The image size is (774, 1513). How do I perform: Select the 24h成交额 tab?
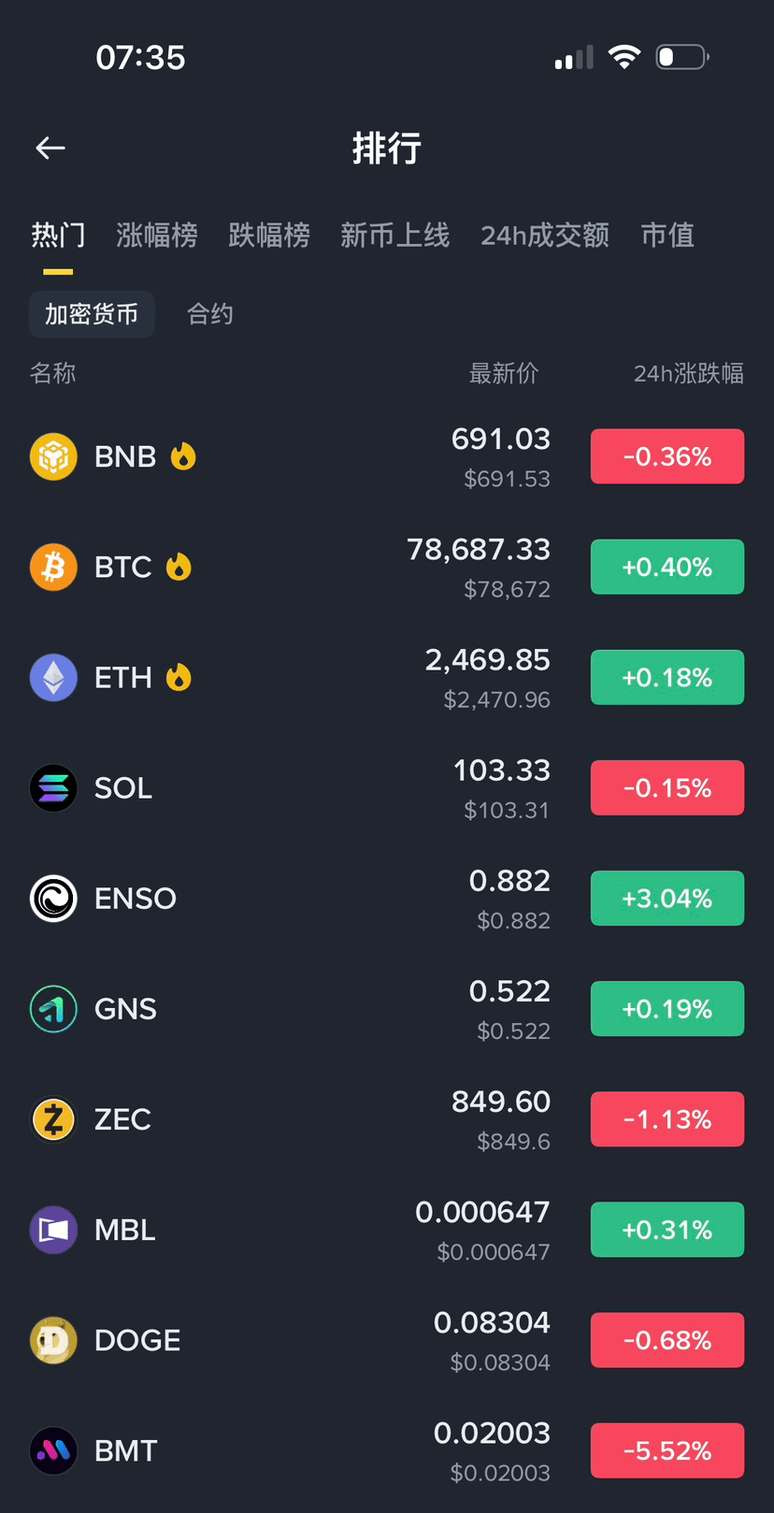point(545,235)
